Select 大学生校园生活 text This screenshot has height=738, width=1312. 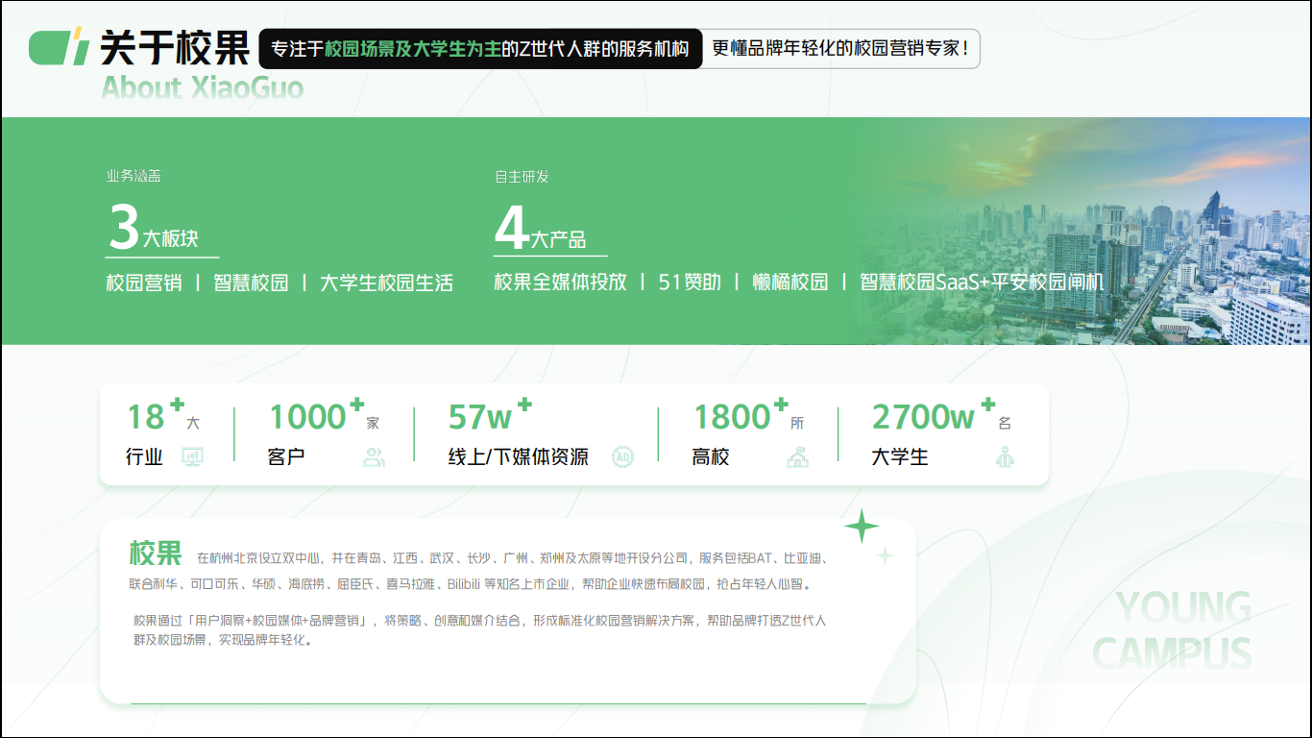[386, 283]
